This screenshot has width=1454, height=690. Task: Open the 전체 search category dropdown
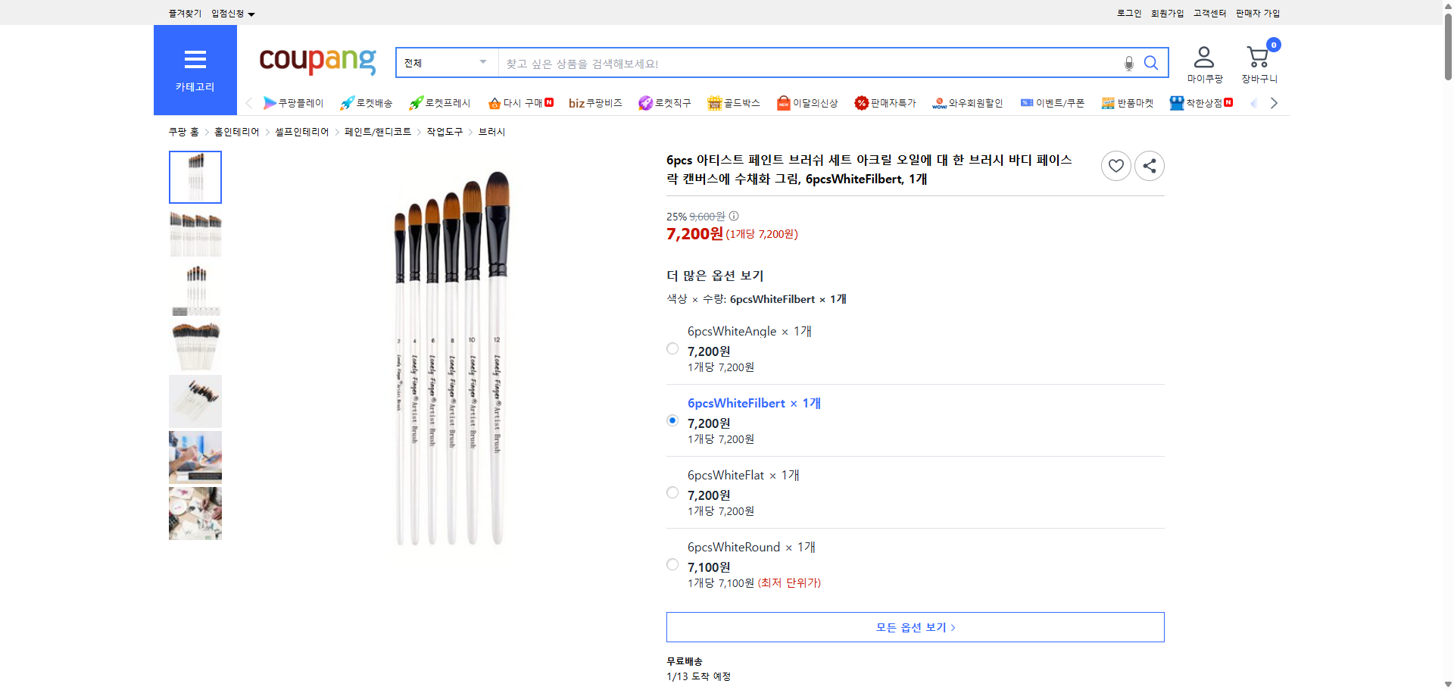(447, 63)
